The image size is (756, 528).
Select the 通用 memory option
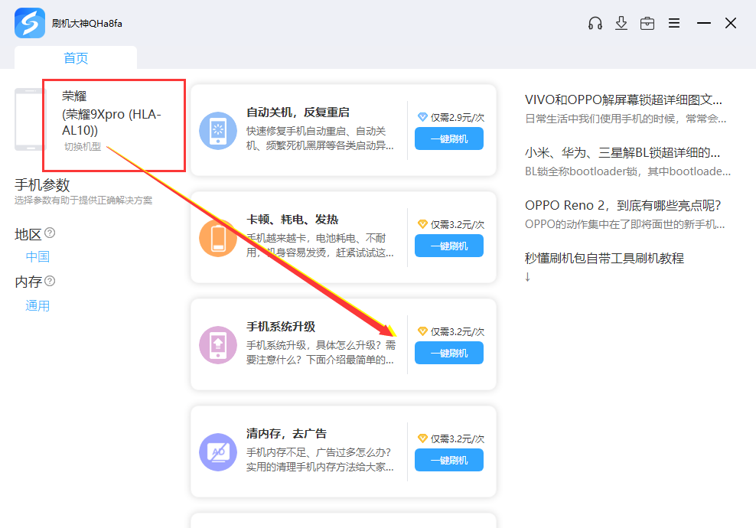point(37,306)
